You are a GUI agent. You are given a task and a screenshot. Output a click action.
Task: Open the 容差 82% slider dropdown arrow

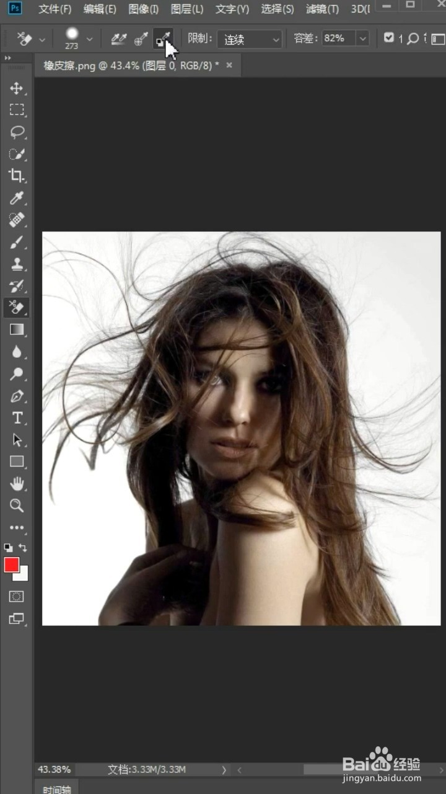click(x=362, y=38)
